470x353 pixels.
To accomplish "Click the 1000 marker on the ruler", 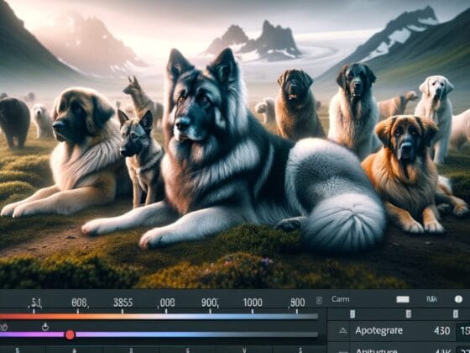I will 253,303.
